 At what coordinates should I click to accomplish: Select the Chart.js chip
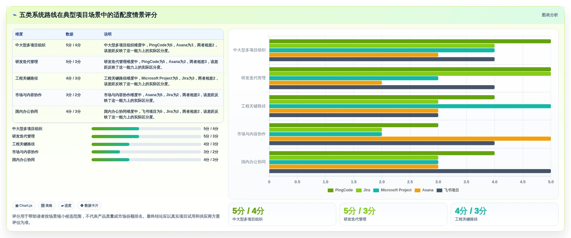click(x=24, y=206)
